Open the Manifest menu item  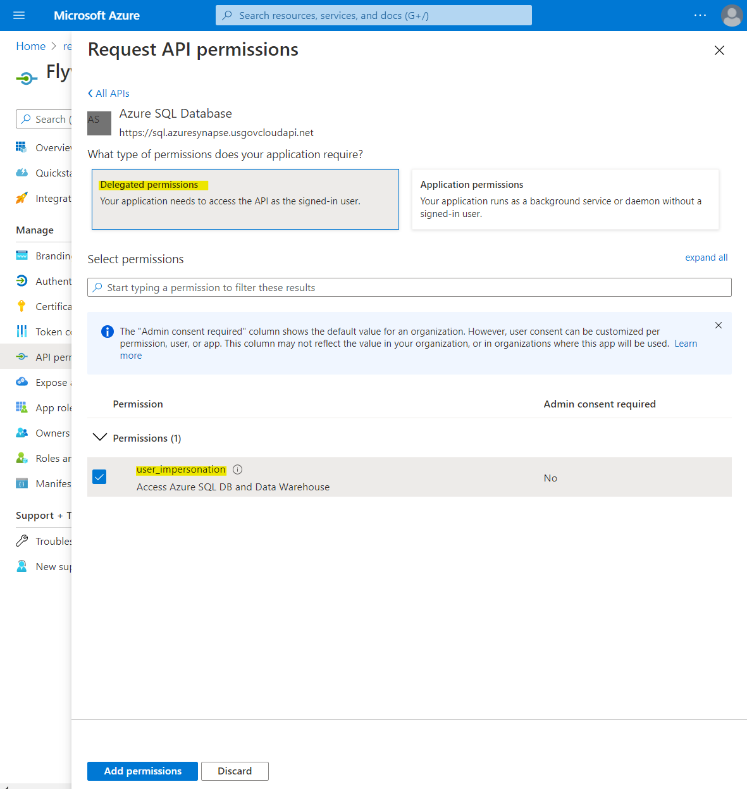coord(52,483)
